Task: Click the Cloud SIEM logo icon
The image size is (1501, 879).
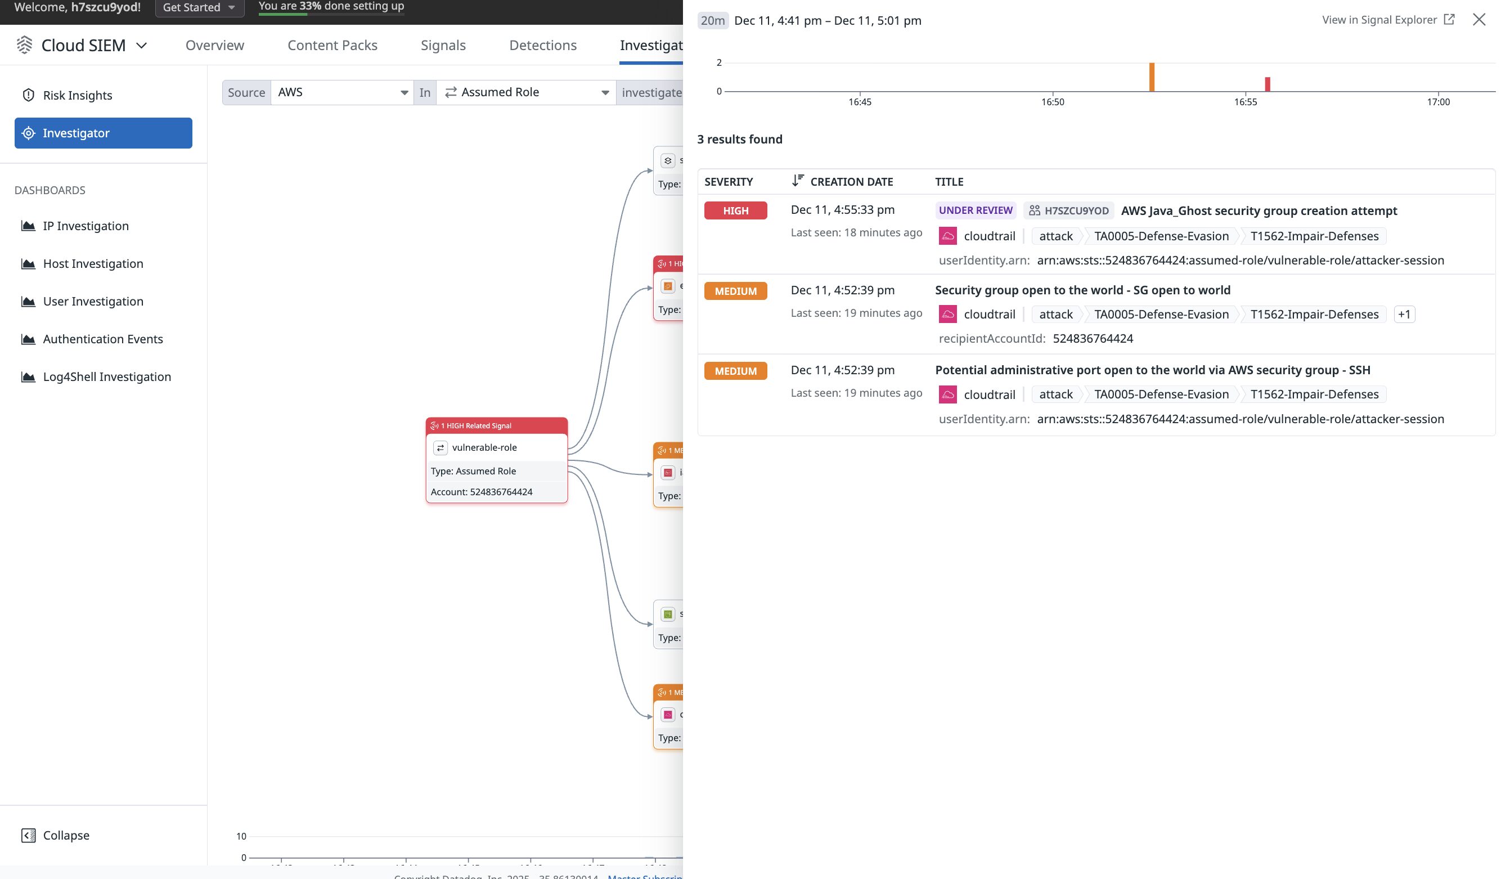Action: (24, 44)
